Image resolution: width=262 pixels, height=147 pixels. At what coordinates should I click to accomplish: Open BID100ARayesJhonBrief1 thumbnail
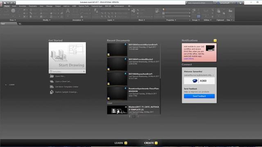(117, 79)
